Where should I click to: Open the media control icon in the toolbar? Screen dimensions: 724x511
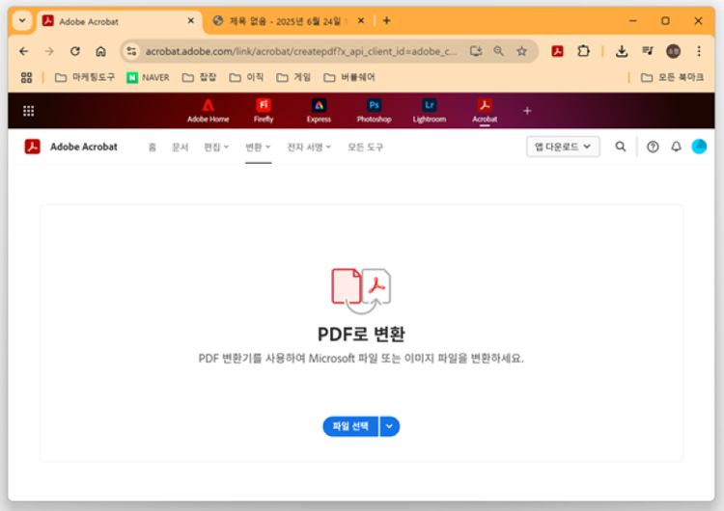[648, 51]
